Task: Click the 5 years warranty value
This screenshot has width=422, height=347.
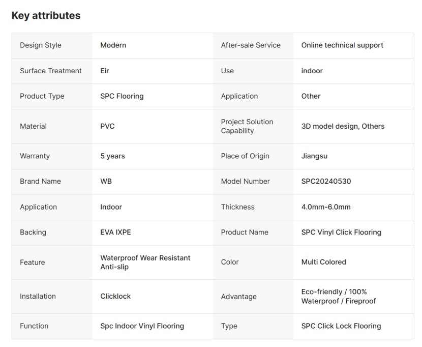Action: pyautogui.click(x=112, y=156)
